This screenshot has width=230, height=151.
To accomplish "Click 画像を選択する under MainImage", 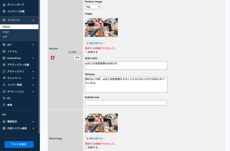I will (95, 138).
